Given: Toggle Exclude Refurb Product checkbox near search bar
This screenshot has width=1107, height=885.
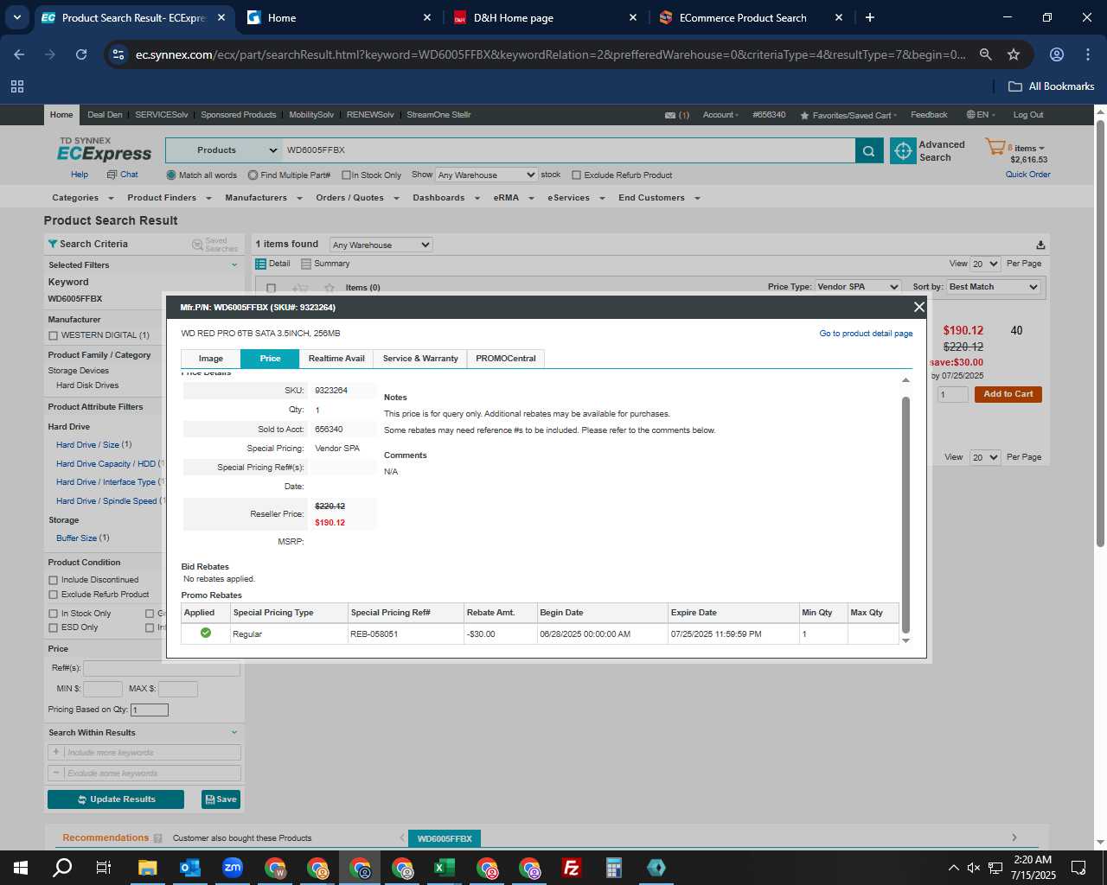Looking at the screenshot, I should click(576, 175).
